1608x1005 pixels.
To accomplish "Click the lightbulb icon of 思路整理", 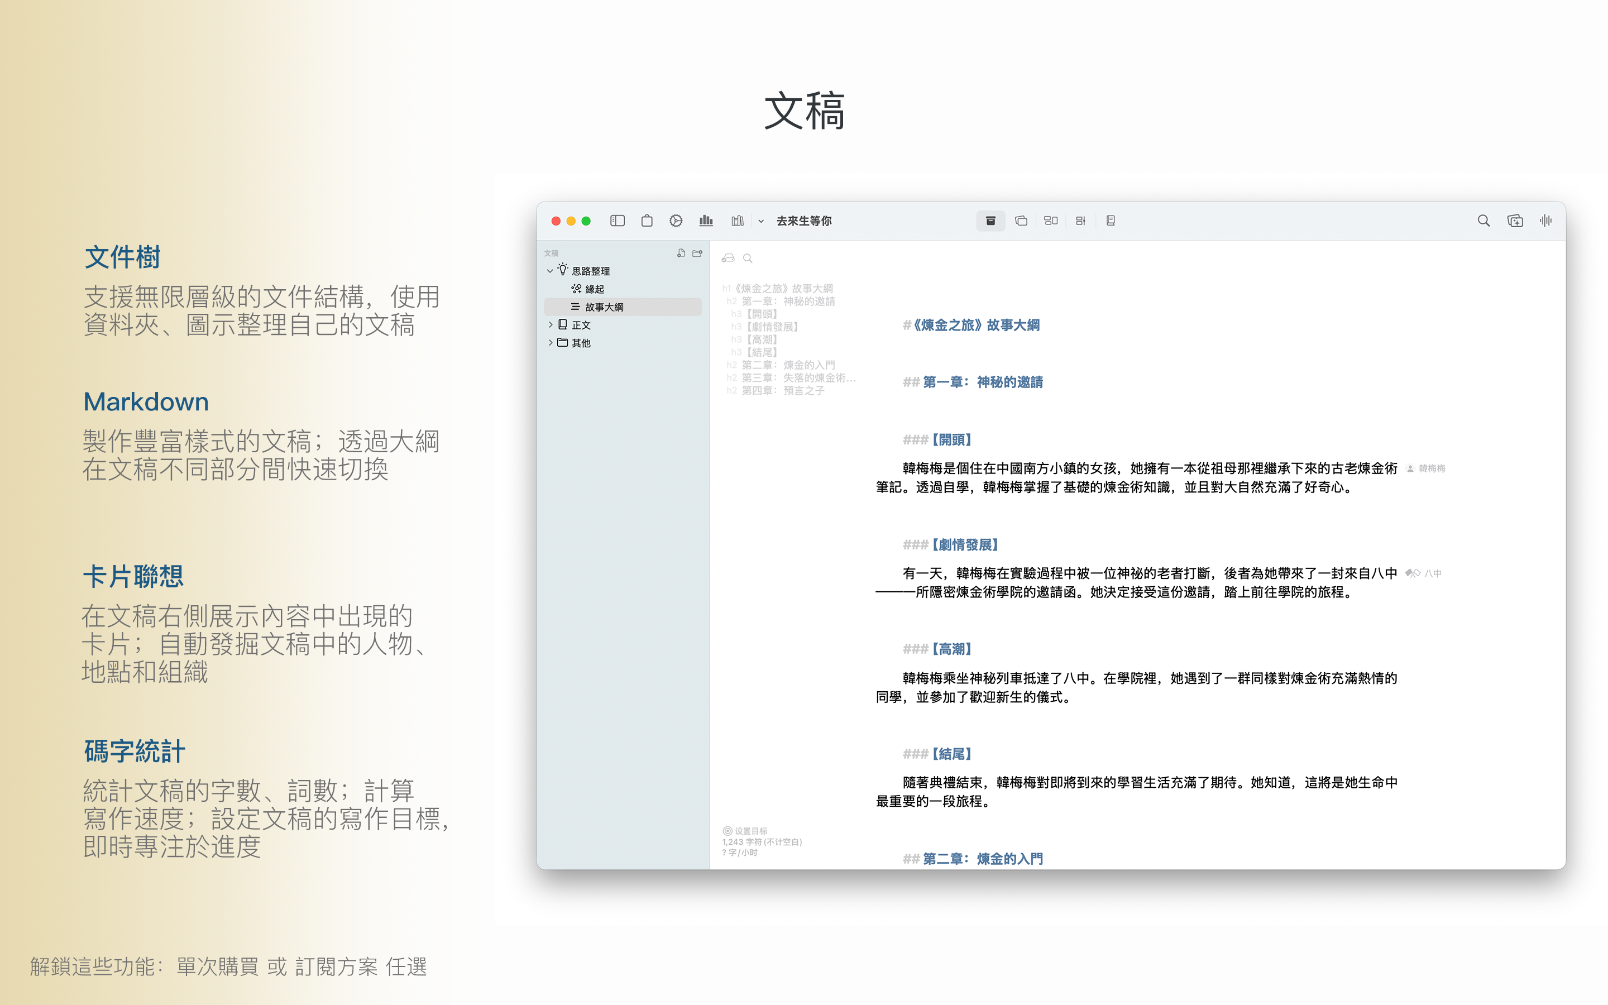I will pyautogui.click(x=563, y=270).
